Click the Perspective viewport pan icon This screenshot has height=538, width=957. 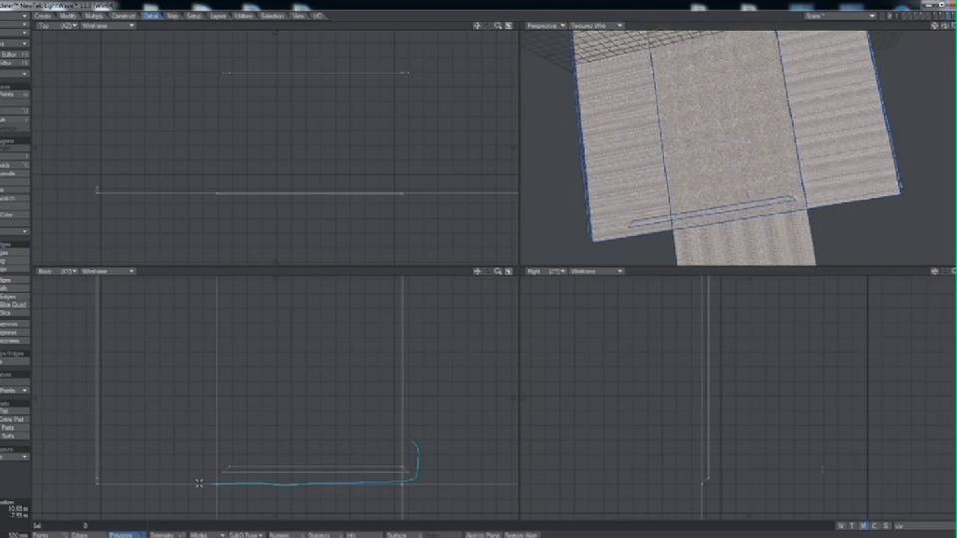[934, 26]
